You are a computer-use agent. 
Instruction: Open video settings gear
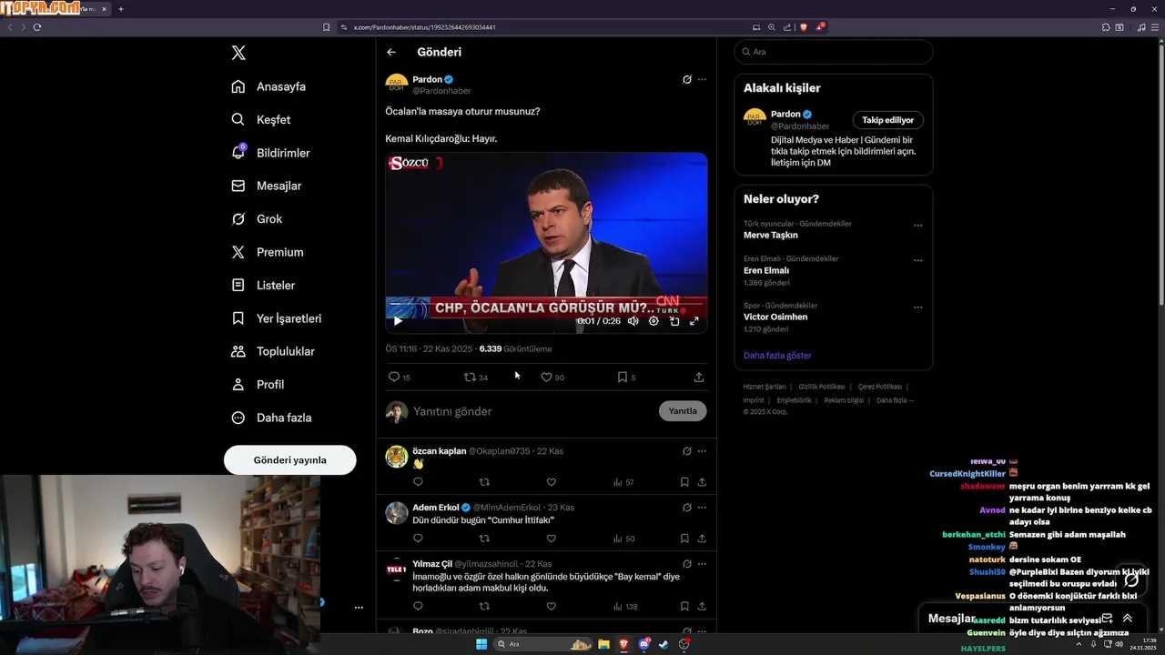pos(653,321)
